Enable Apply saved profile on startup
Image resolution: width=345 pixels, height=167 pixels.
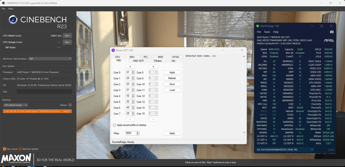tap(115, 125)
